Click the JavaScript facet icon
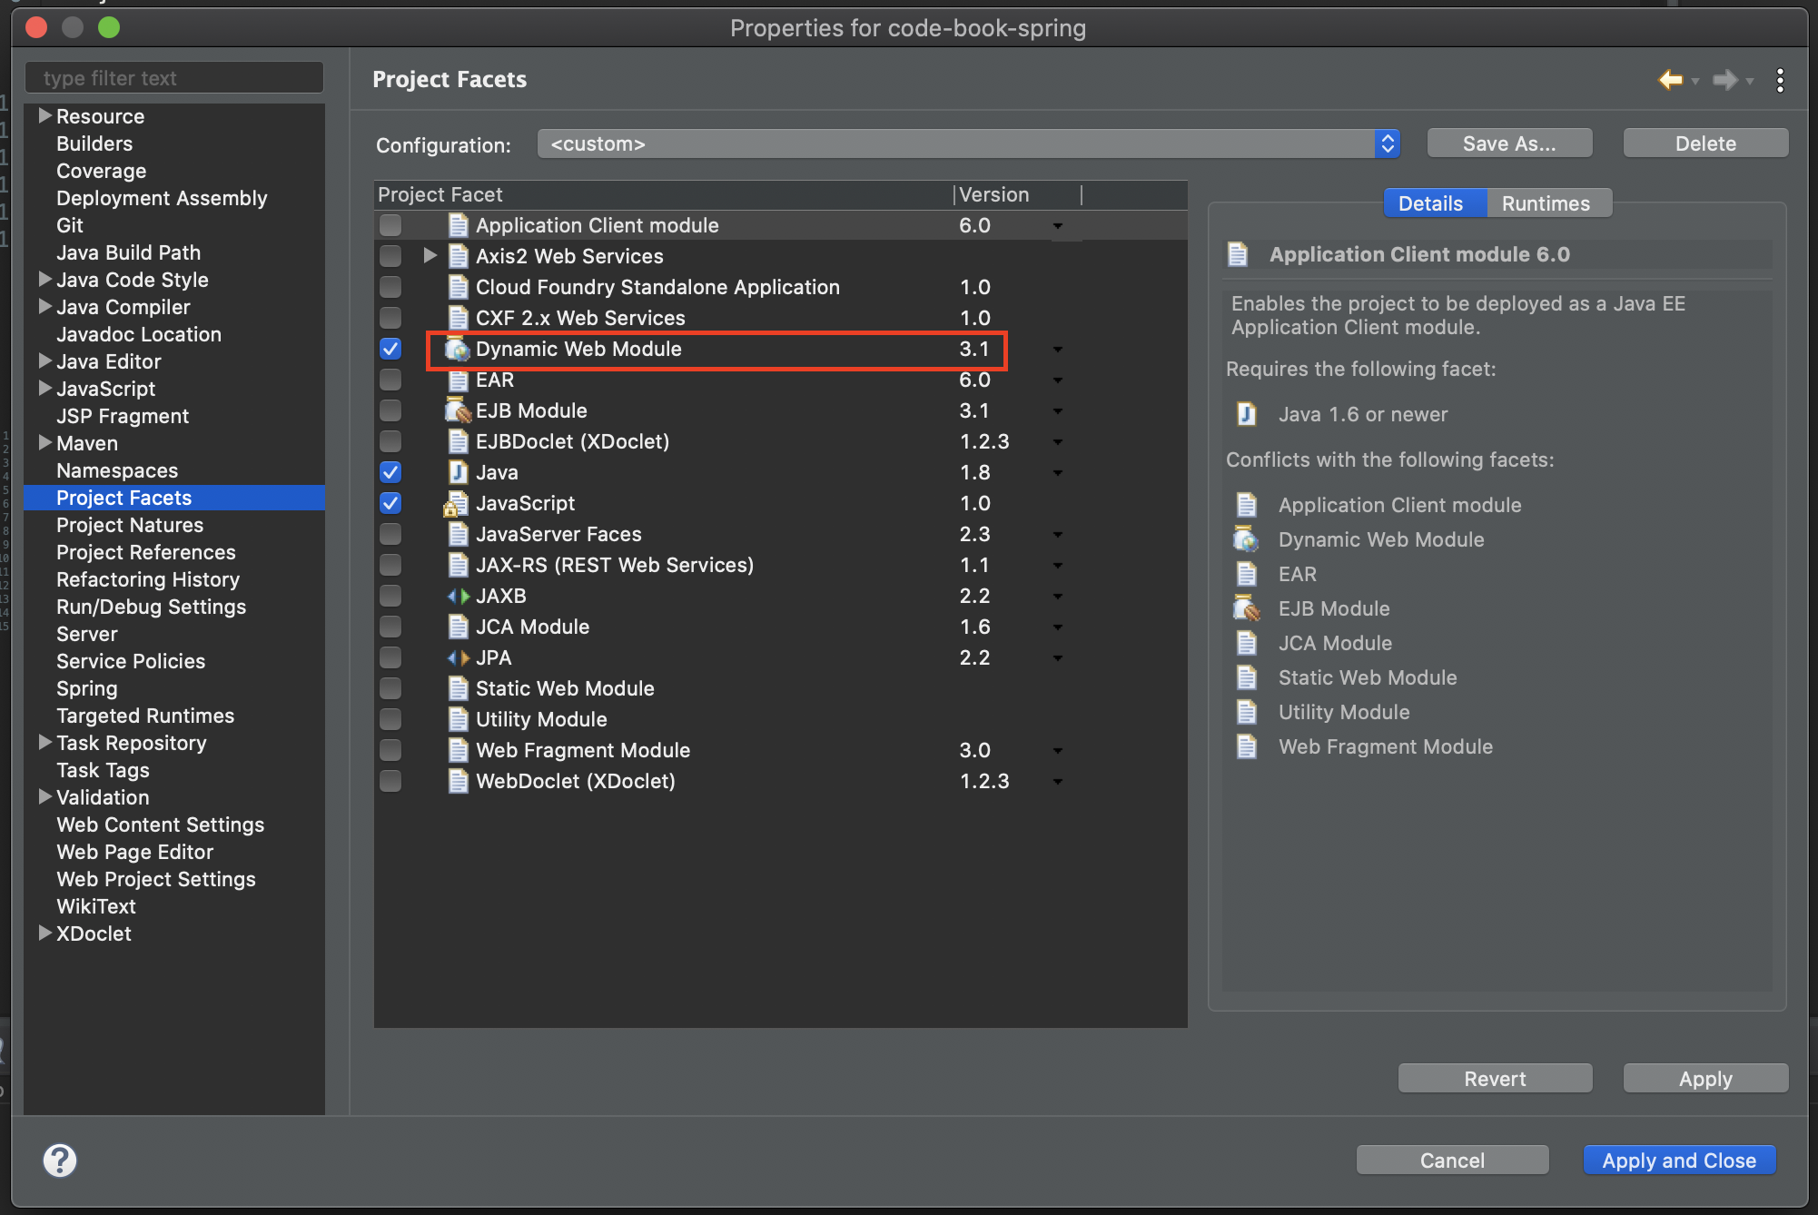This screenshot has width=1818, height=1215. click(456, 504)
